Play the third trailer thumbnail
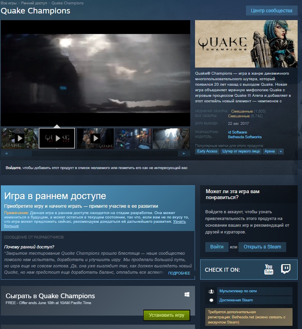This screenshot has height=329, width=302. [x=95, y=138]
